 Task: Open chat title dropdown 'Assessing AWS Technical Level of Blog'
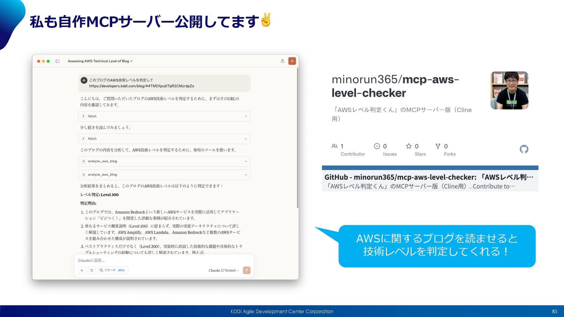pos(100,61)
